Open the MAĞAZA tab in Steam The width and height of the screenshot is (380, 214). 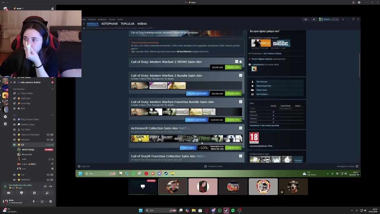93,24
